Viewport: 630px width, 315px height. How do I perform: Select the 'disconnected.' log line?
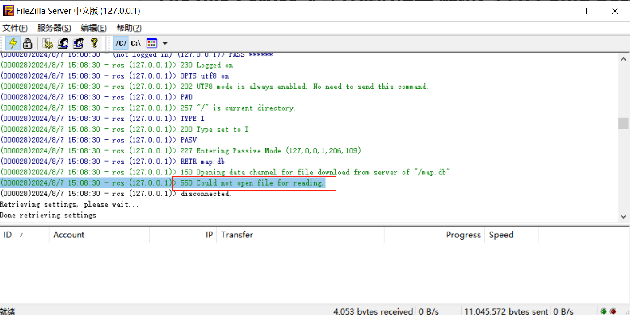(x=116, y=194)
